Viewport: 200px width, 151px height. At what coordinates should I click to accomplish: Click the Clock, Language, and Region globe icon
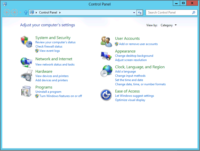106,71
